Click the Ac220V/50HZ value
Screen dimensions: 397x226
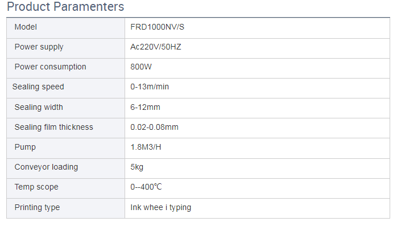click(156, 47)
